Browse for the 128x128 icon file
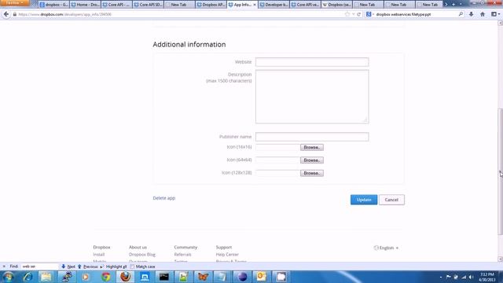Screen dimensions: 503x283 (x=312, y=173)
